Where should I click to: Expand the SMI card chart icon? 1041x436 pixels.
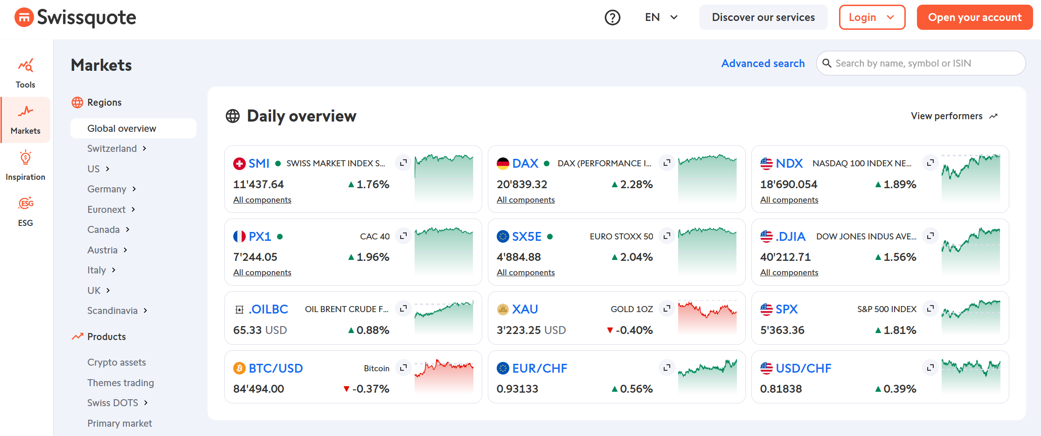click(x=403, y=163)
